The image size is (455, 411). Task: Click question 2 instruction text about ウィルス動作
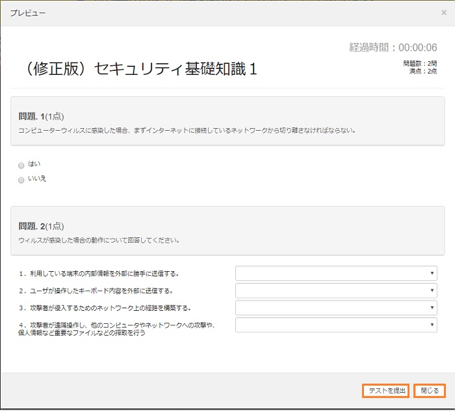coord(99,240)
